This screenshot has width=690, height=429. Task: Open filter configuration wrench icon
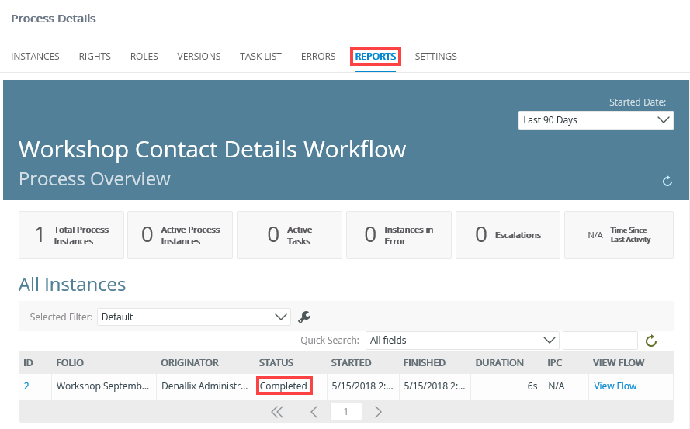[304, 317]
